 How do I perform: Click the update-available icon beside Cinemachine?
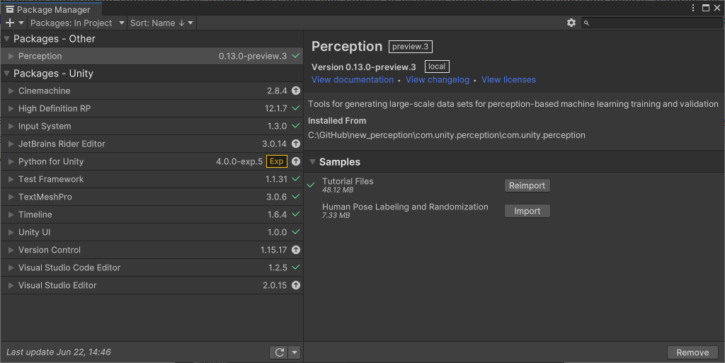coord(296,91)
